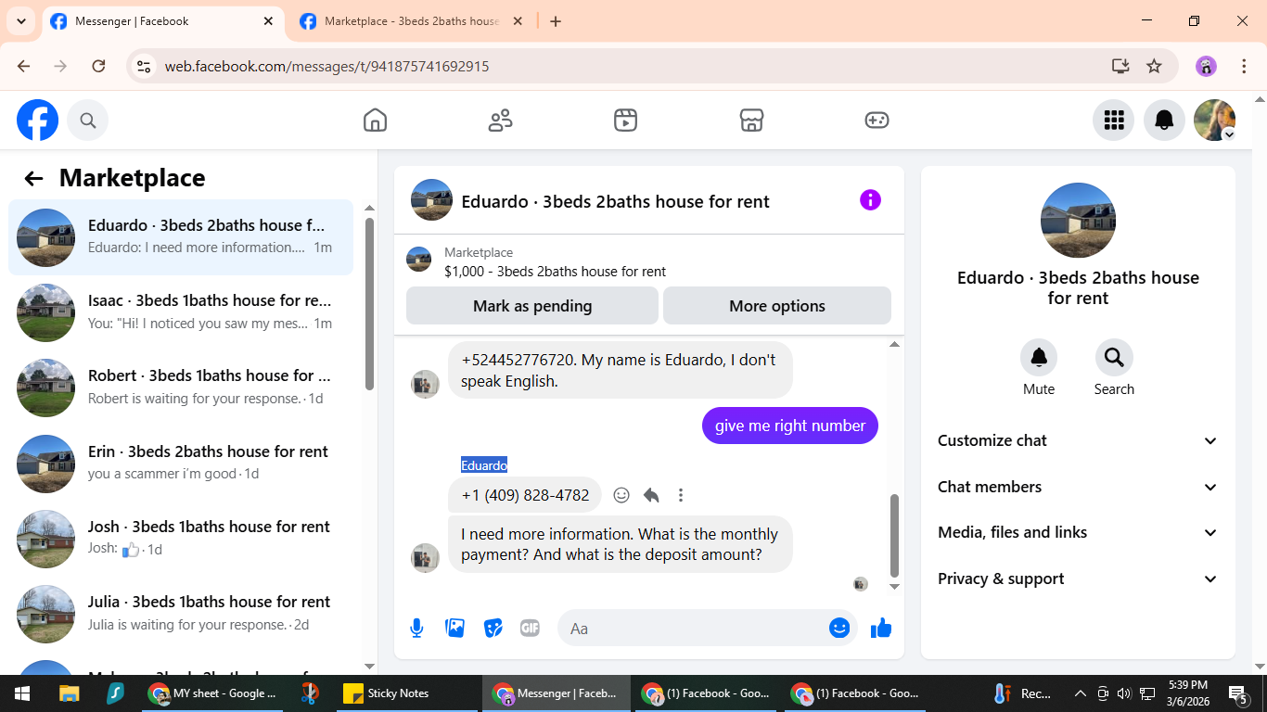
Task: Open the Marketplace storefront icon
Action: click(751, 121)
